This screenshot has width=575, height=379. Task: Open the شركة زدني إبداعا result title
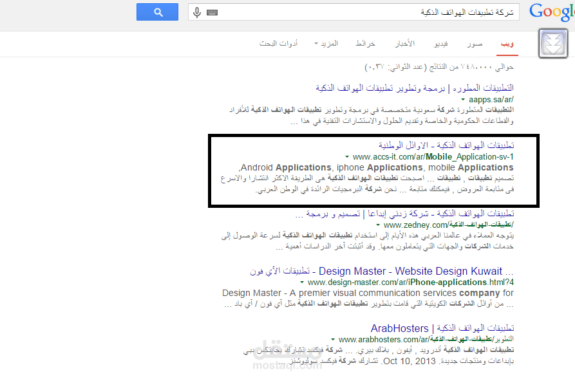405,214
